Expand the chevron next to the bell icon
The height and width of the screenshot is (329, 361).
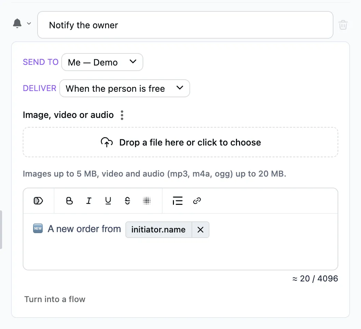pyautogui.click(x=29, y=23)
